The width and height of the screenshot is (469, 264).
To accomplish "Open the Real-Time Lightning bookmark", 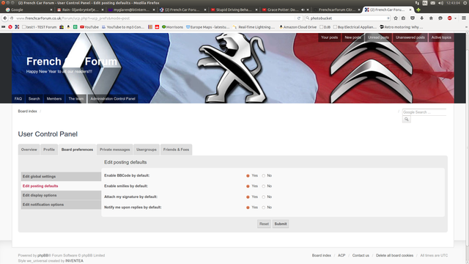I will [254, 27].
